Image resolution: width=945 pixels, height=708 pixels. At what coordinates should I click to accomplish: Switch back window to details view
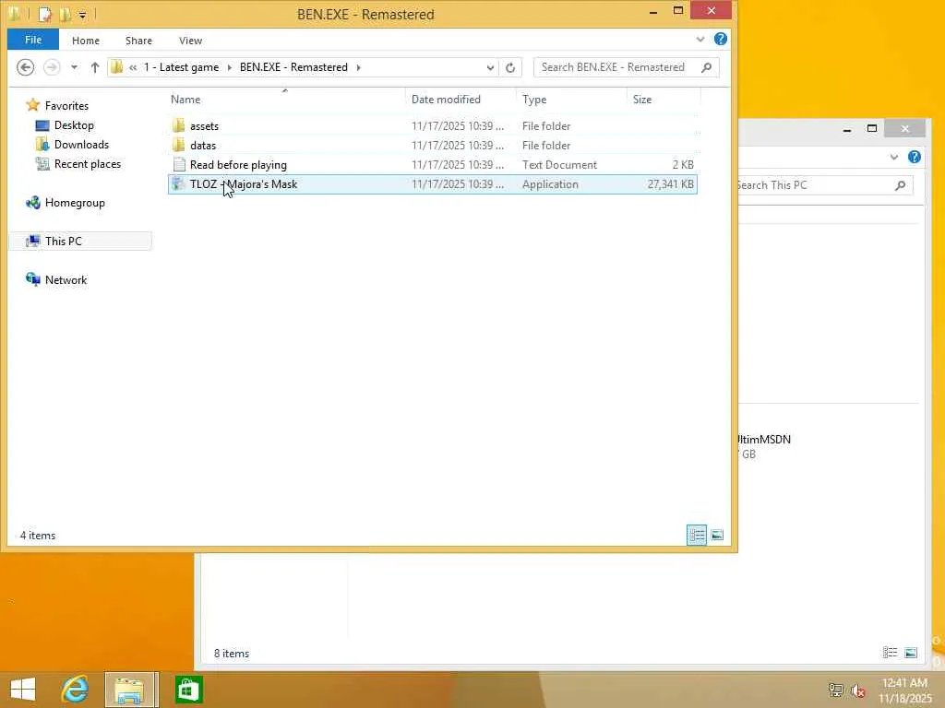pyautogui.click(x=891, y=653)
